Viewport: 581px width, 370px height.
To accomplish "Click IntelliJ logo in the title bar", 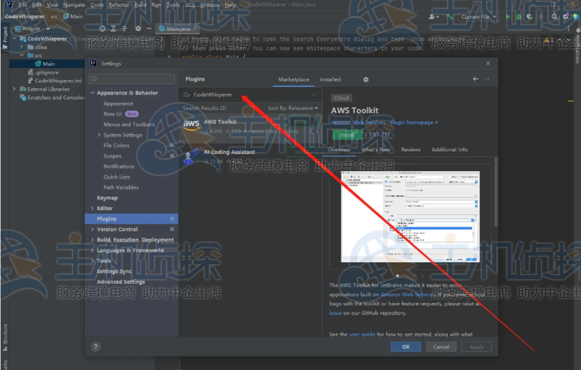I will (x=8, y=5).
